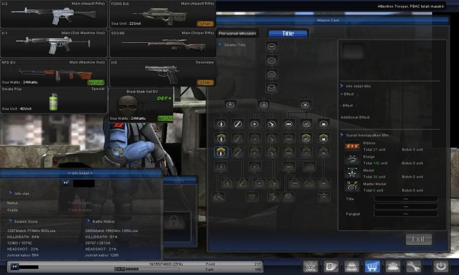Select the plain single-bullet title icon
Viewport: 459px width, 275px height.
221,124
